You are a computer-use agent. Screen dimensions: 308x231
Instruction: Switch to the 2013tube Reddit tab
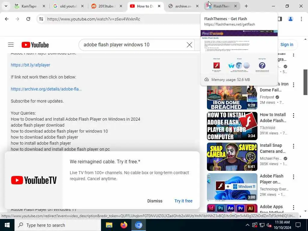click(106, 6)
